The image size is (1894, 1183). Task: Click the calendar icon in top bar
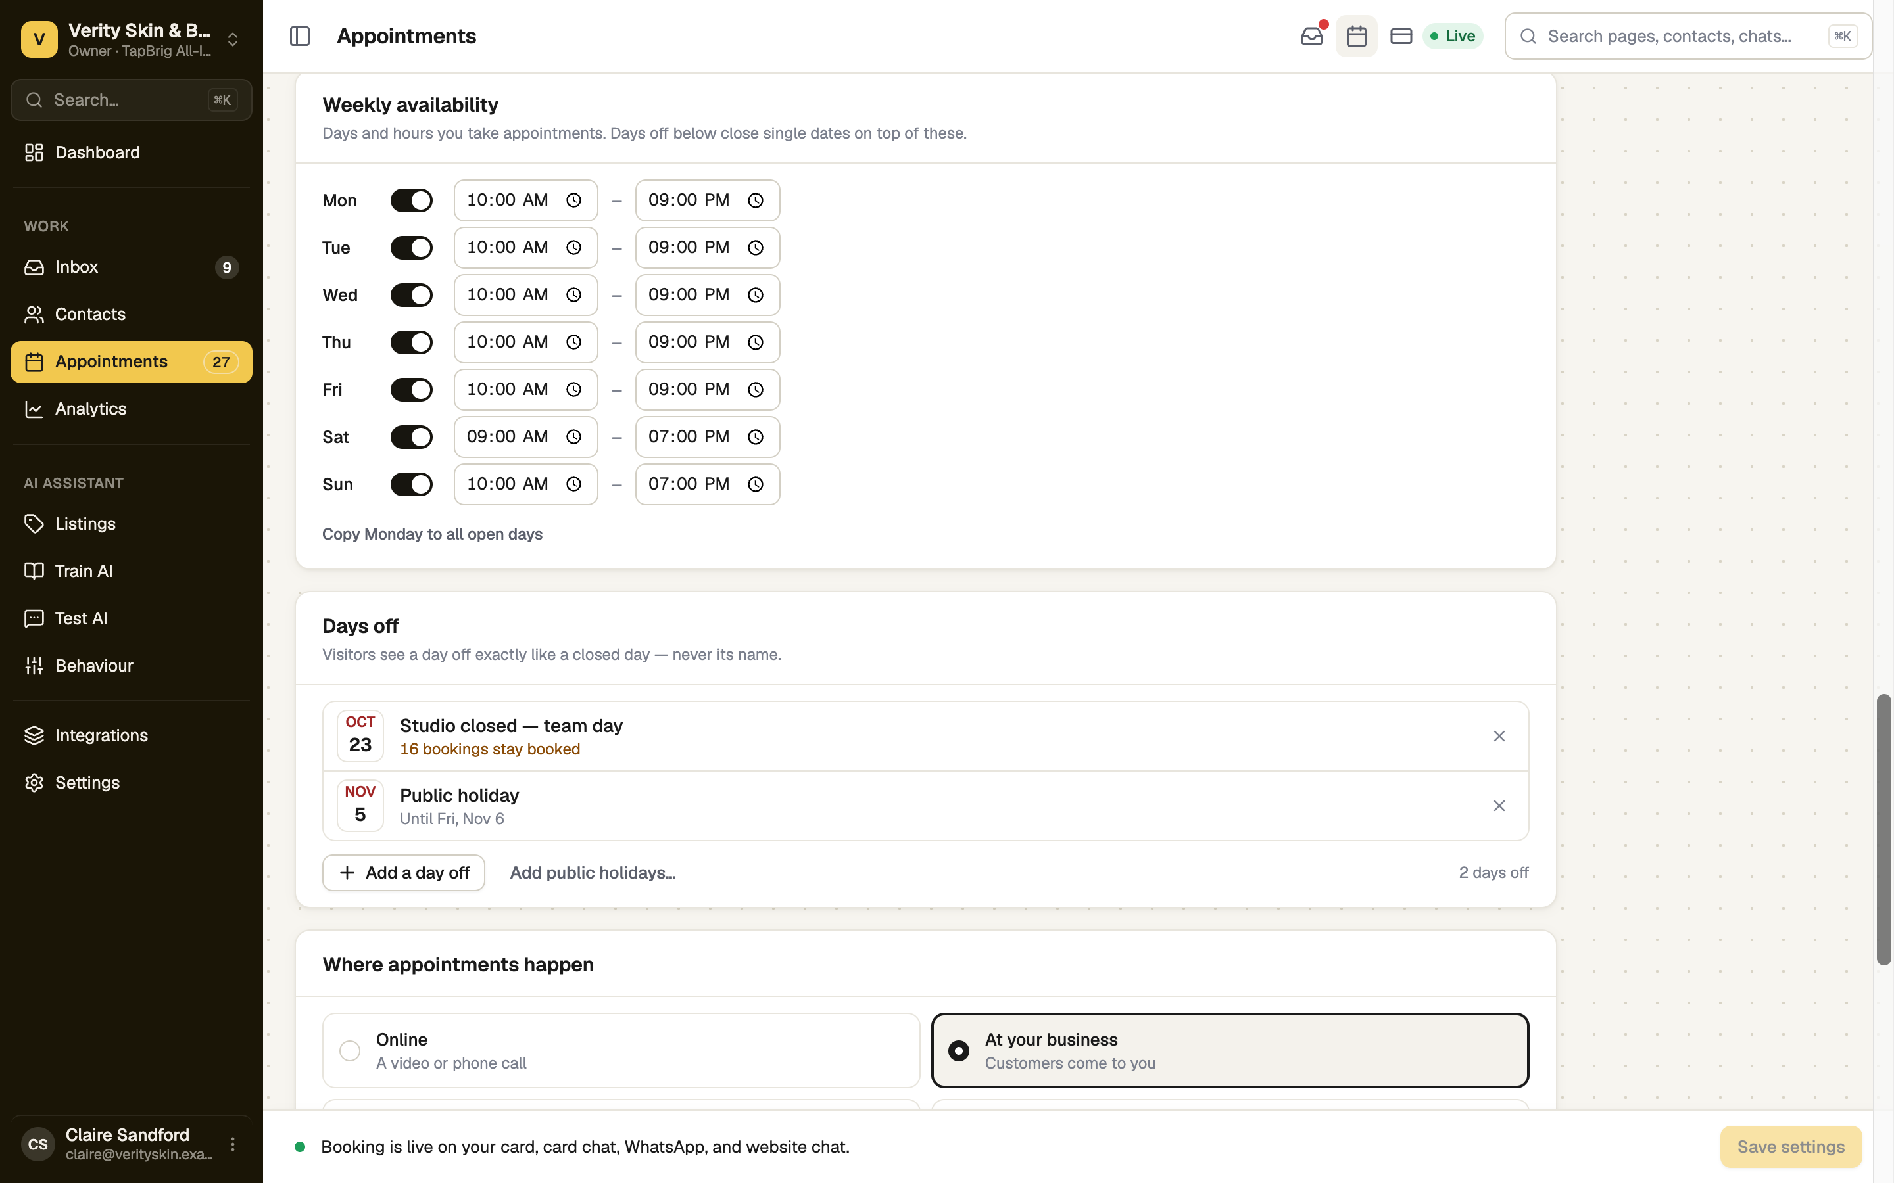coord(1356,36)
